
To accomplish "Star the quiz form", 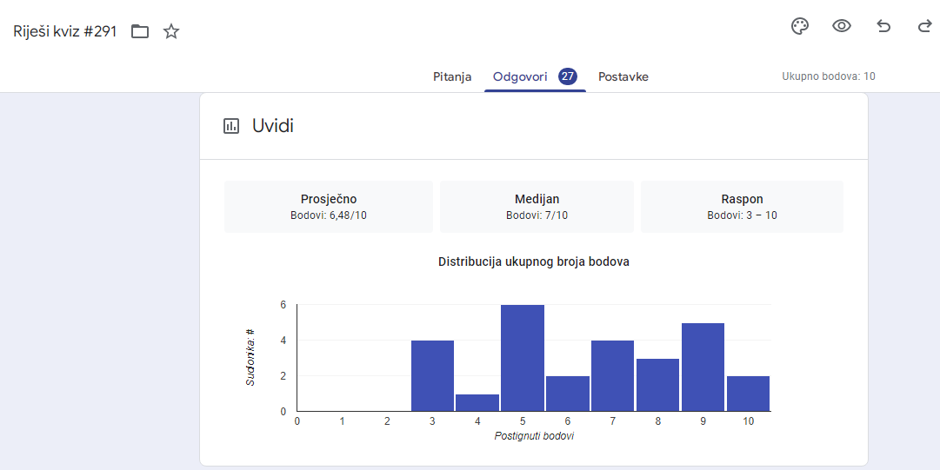I will [x=171, y=31].
